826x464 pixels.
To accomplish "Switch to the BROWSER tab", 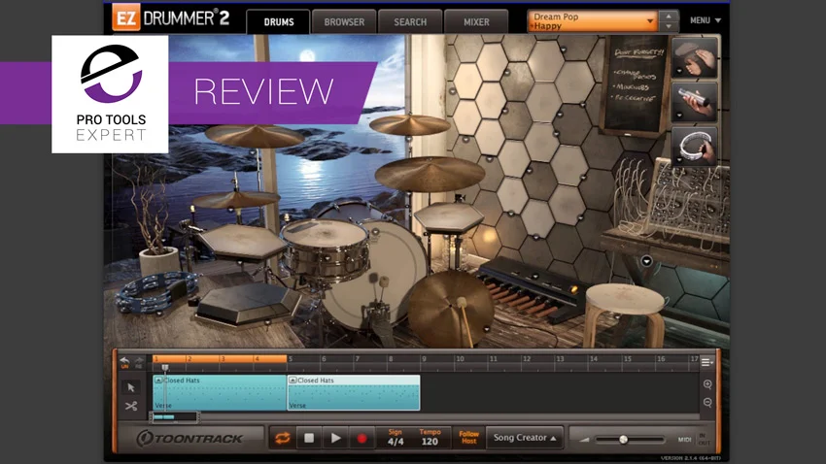I will click(344, 22).
